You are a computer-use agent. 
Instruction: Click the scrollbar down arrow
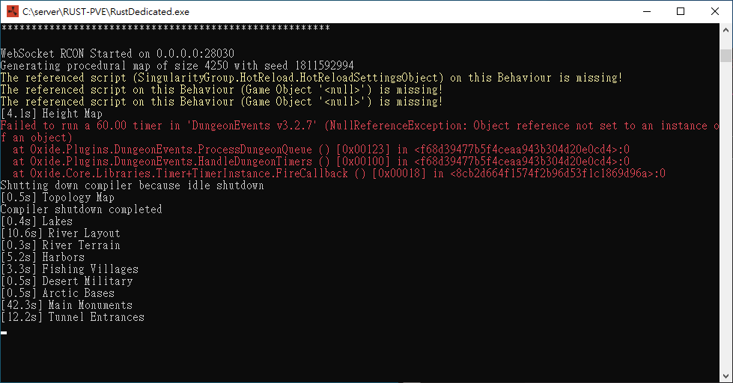click(x=726, y=376)
